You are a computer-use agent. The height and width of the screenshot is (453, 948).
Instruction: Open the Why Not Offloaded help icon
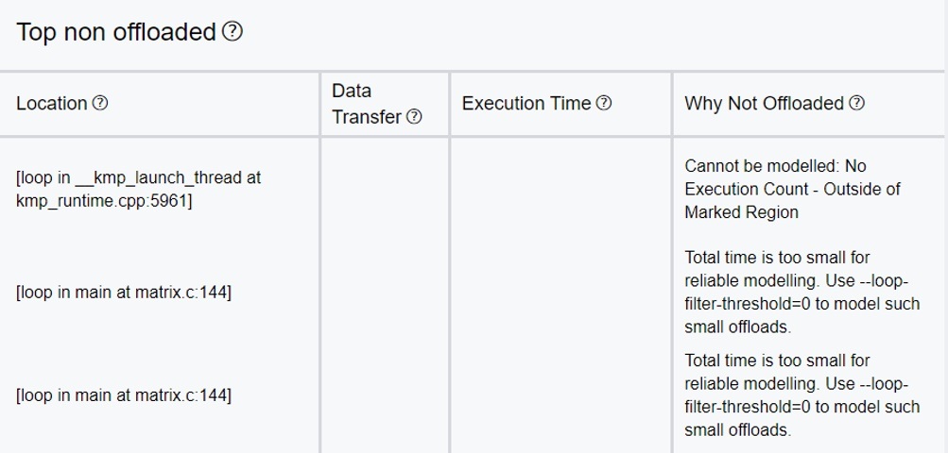pyautogui.click(x=856, y=103)
